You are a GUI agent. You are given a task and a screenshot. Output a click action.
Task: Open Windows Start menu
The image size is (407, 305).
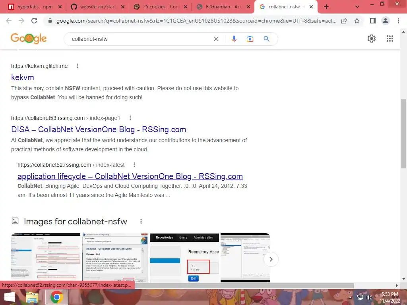point(10,297)
